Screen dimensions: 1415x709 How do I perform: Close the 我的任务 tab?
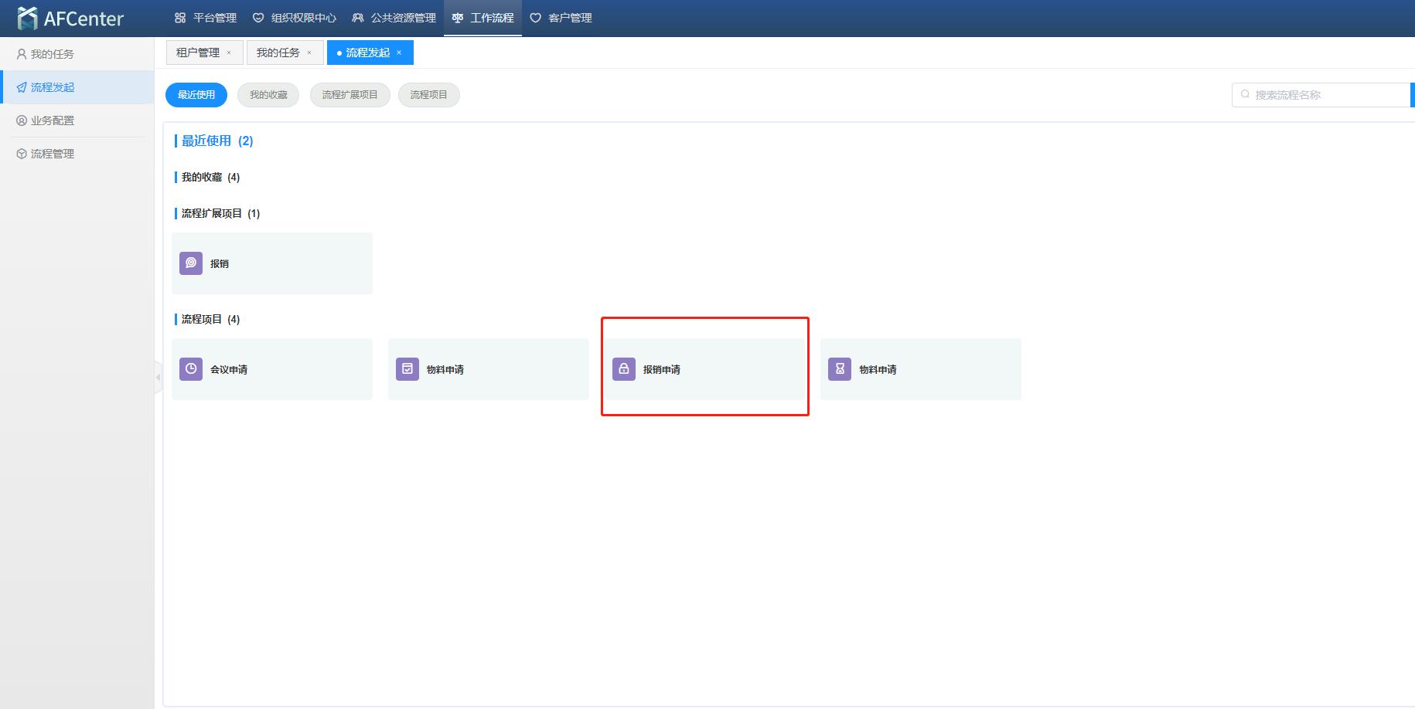click(x=309, y=53)
